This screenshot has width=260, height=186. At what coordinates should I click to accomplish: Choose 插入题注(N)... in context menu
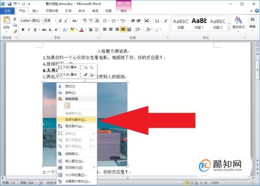(77, 161)
